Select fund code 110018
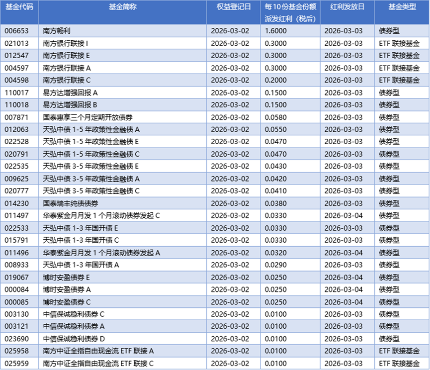The image size is (430, 370). click(16, 105)
